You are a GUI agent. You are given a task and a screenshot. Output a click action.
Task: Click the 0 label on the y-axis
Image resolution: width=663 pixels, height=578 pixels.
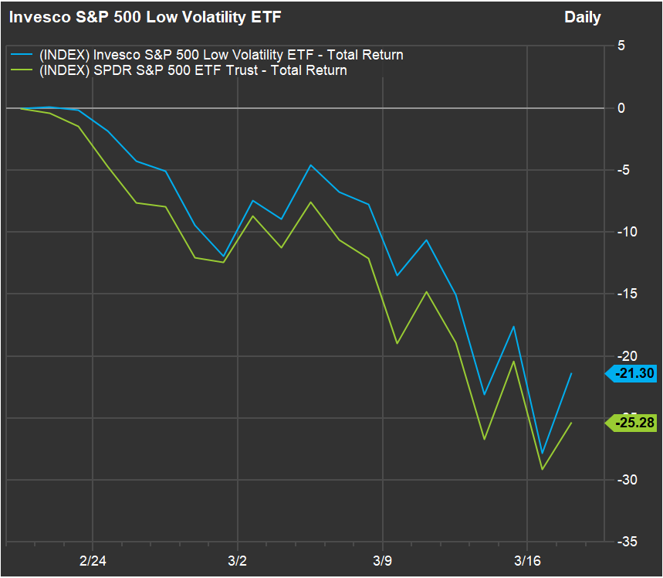[621, 108]
